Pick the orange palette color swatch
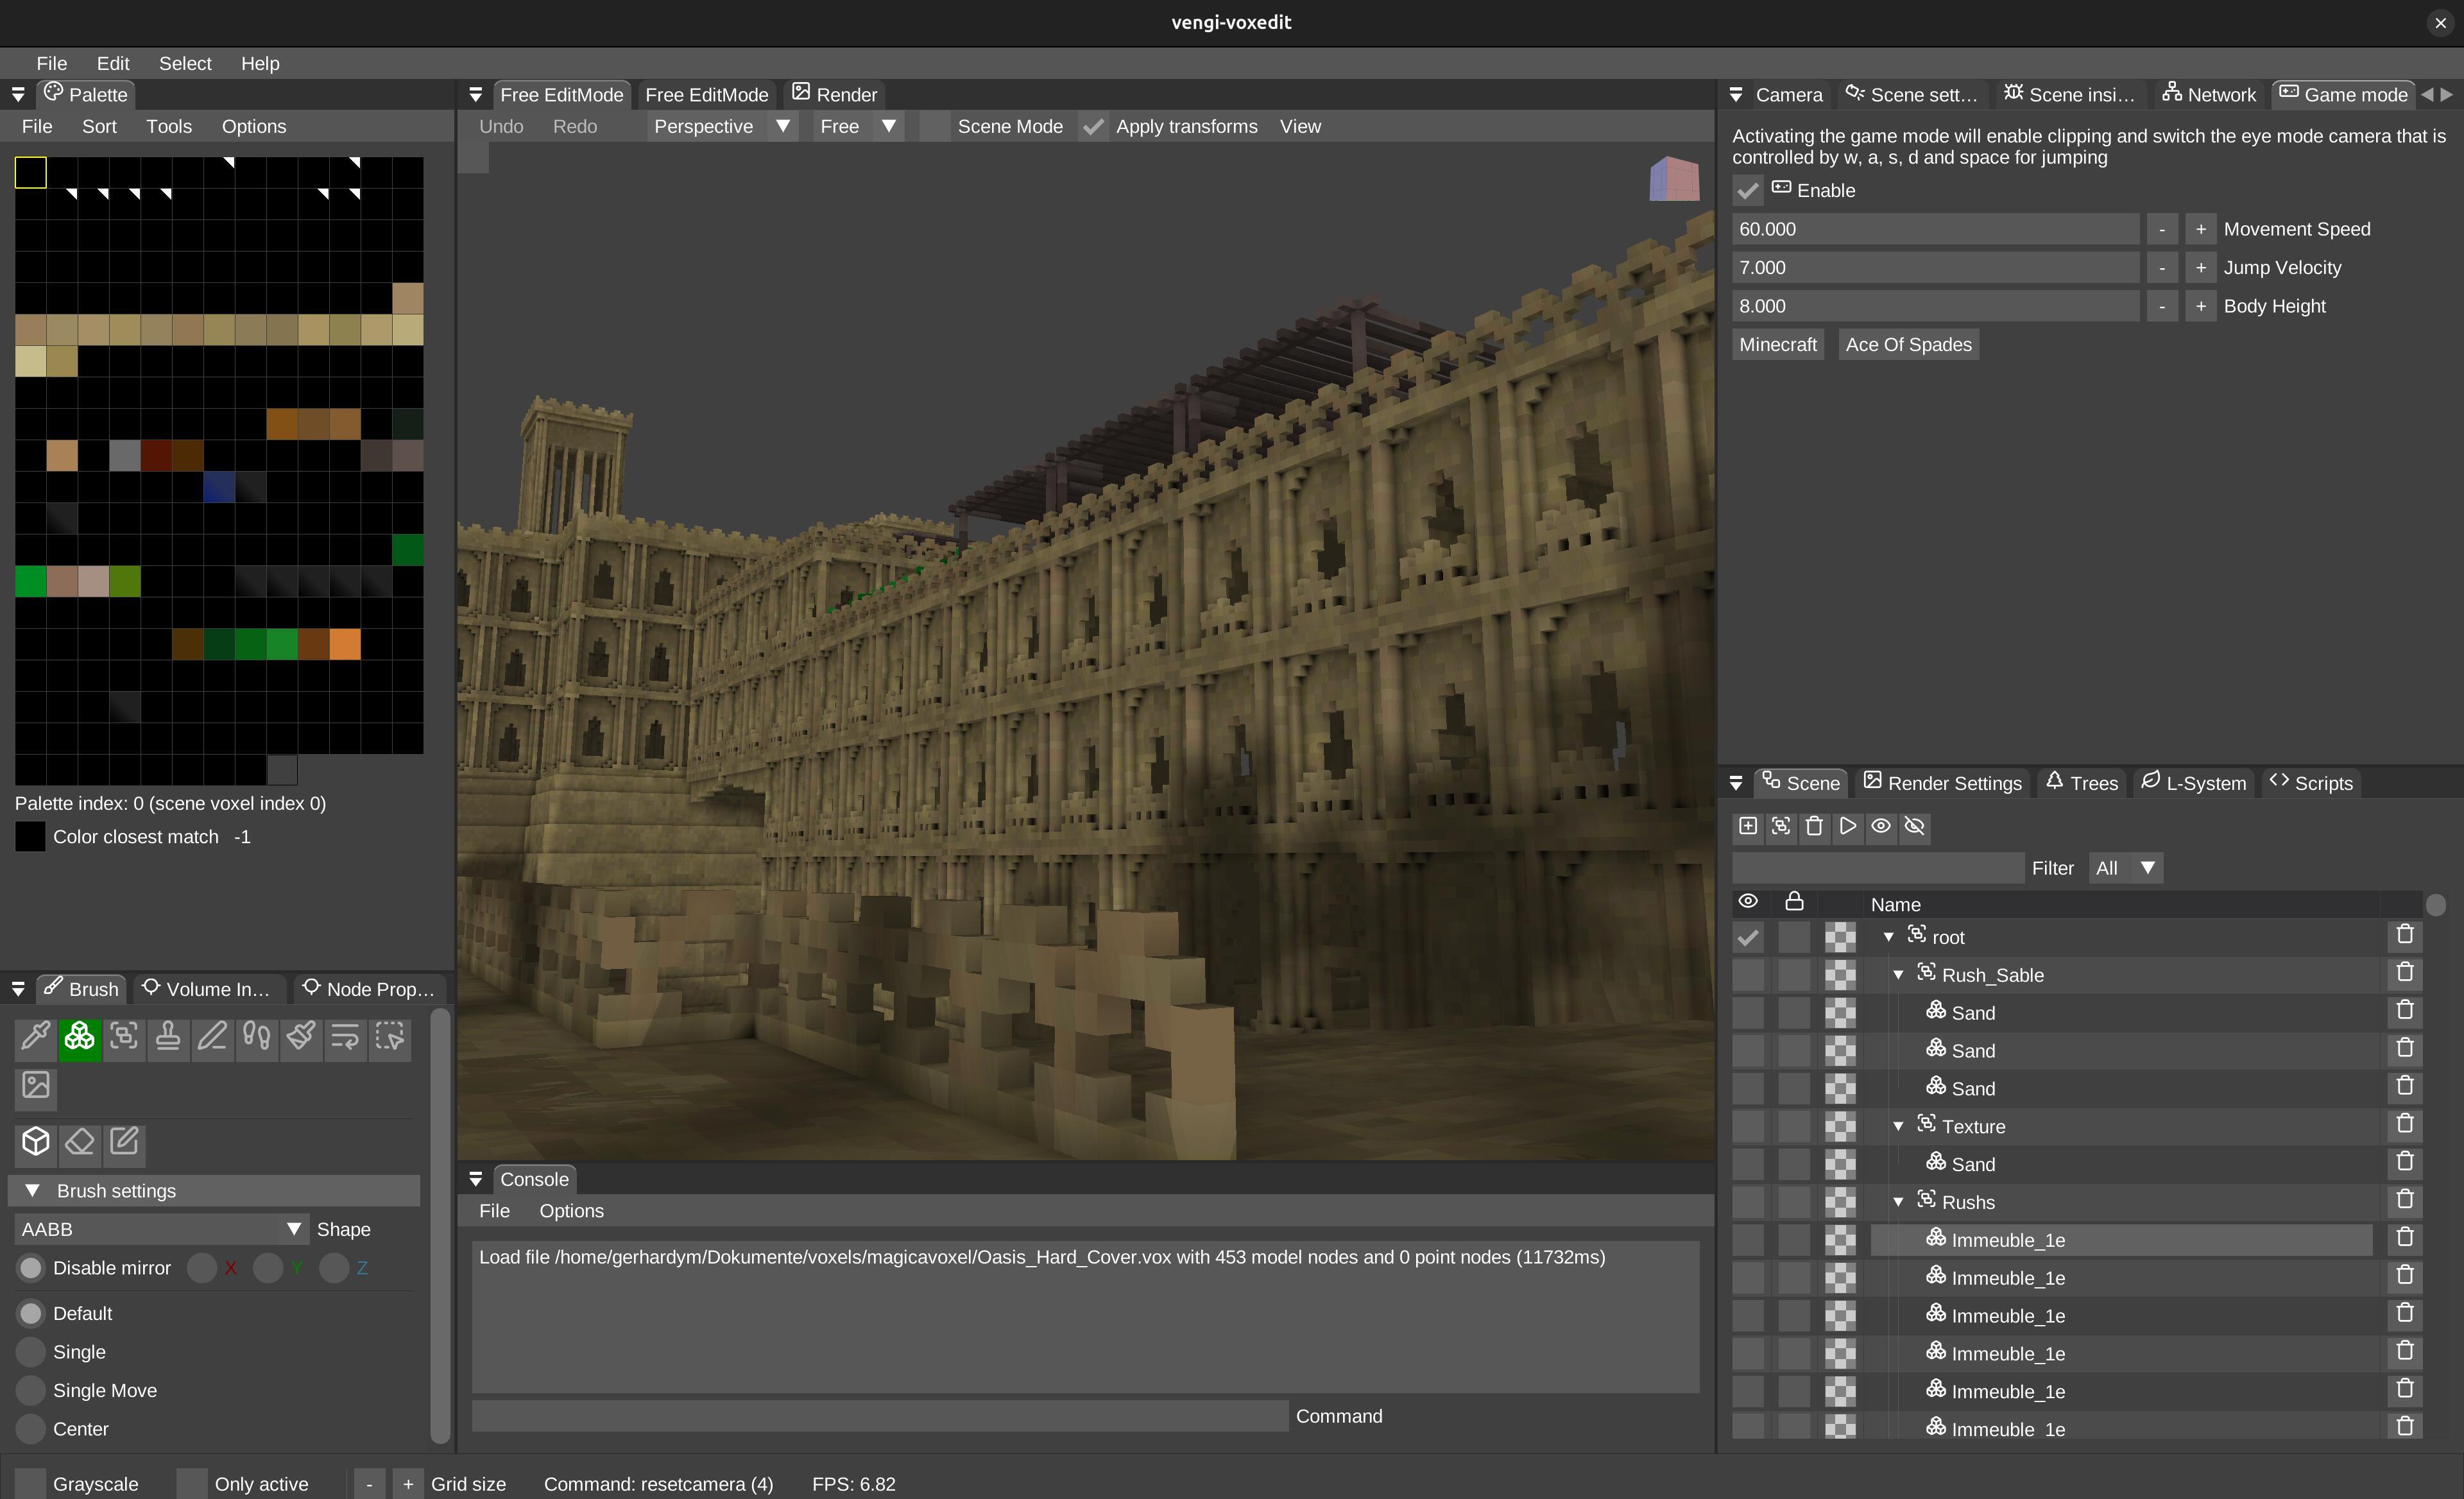The image size is (2464, 1499). pos(345,645)
